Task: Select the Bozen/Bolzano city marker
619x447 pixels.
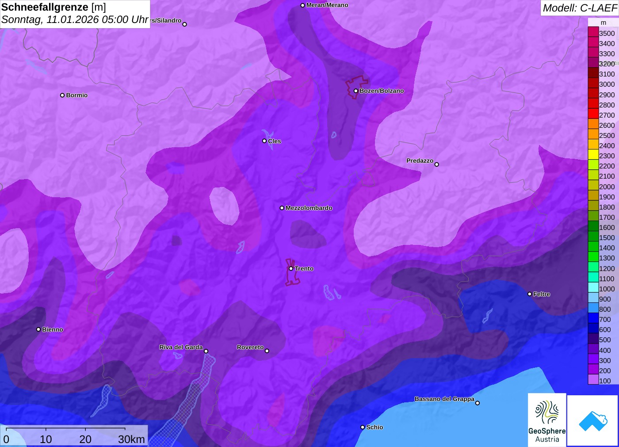Action: [x=356, y=91]
